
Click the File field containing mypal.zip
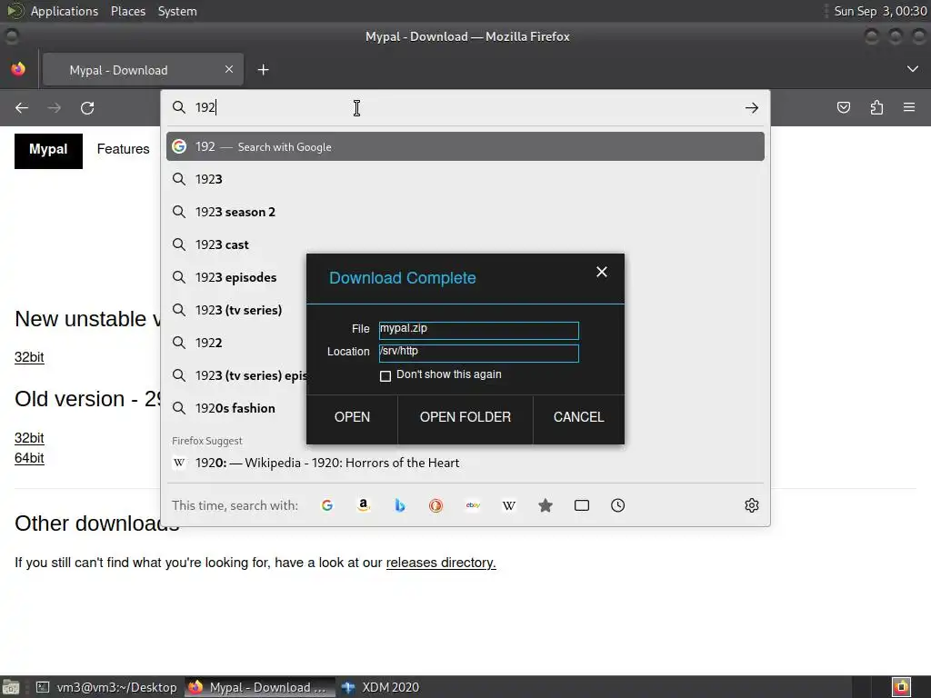tap(478, 331)
